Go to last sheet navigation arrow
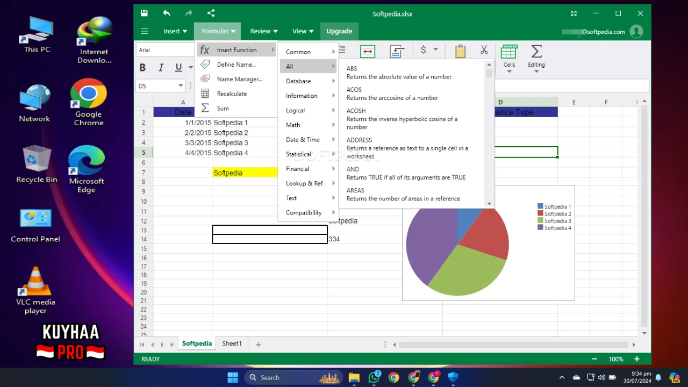This screenshot has width=688, height=387. [x=173, y=345]
